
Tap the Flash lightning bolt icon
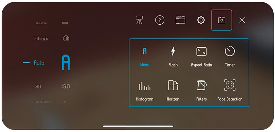(x=173, y=51)
